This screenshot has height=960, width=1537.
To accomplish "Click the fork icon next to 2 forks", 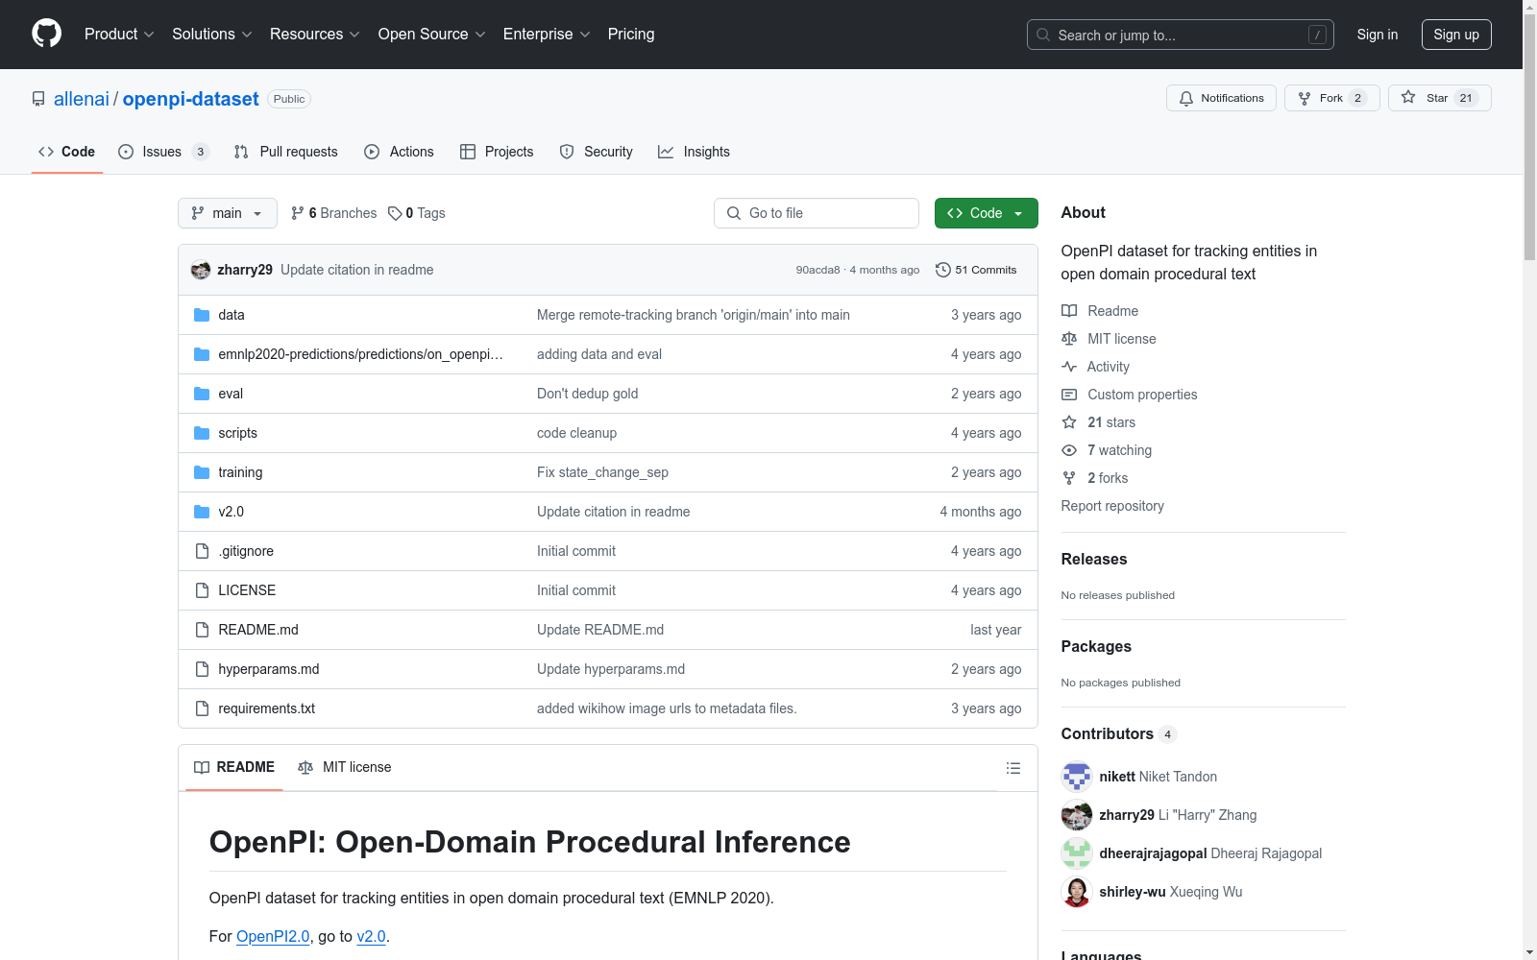I will point(1069,478).
